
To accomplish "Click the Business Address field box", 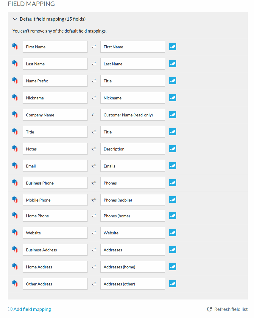I will tap(55, 250).
